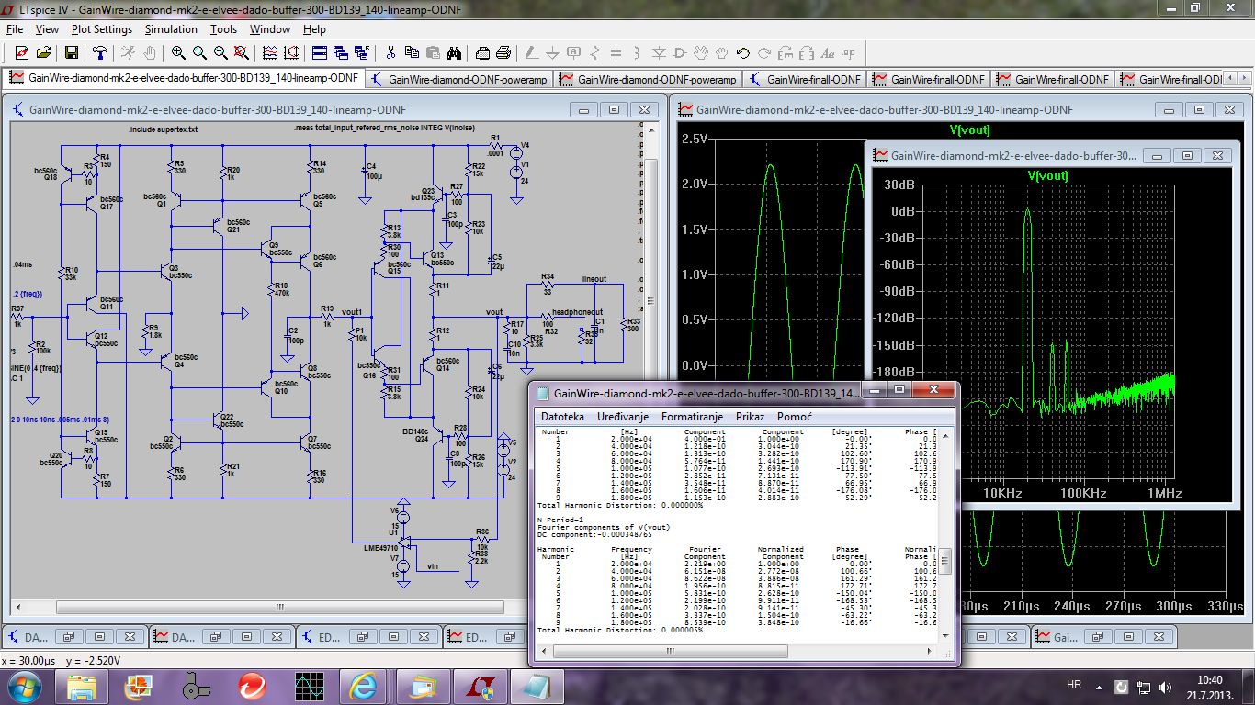Open the Help menu

(314, 29)
